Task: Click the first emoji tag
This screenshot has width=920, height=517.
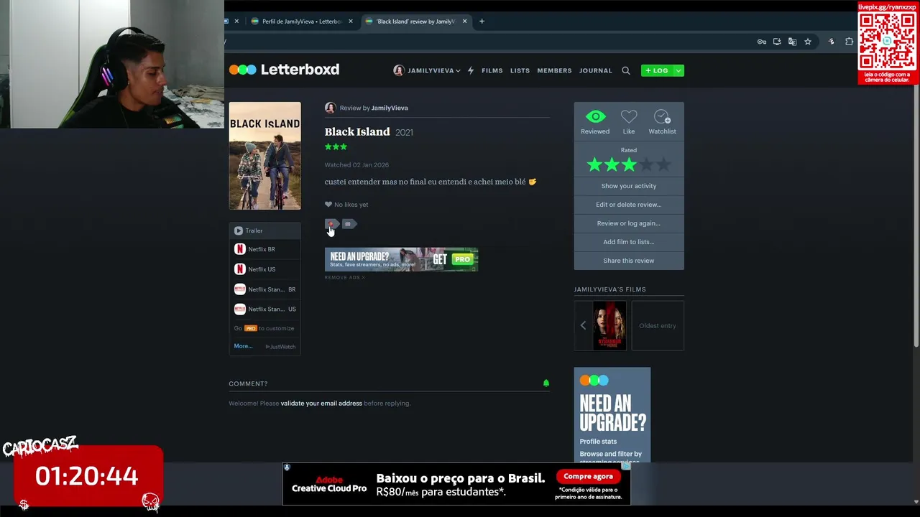Action: (331, 224)
